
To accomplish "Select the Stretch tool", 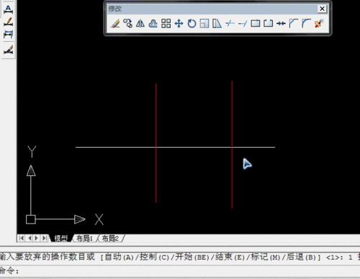I will click(217, 24).
